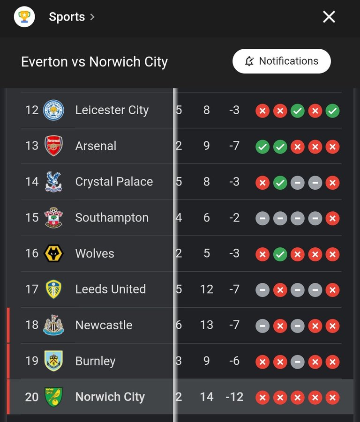Open the Burnley club crest
The width and height of the screenshot is (360, 422).
pyautogui.click(x=53, y=361)
